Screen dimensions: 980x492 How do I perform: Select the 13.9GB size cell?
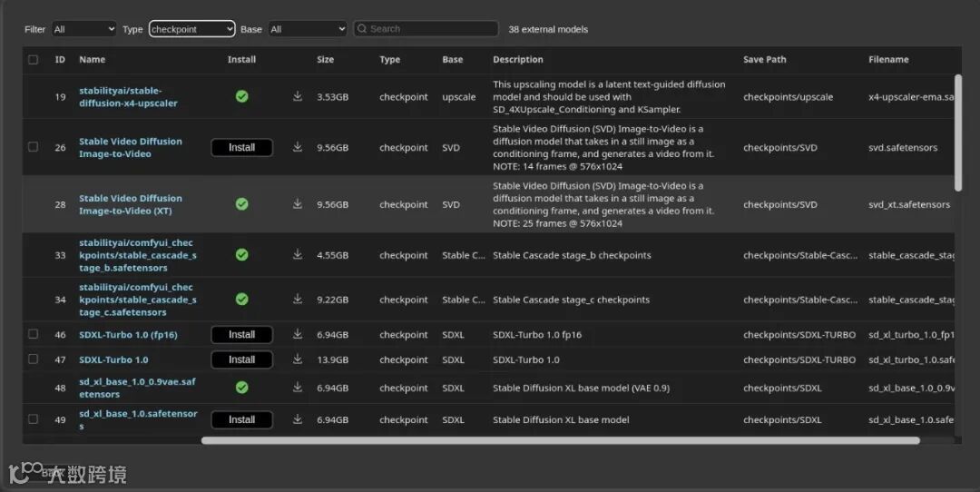pos(332,360)
